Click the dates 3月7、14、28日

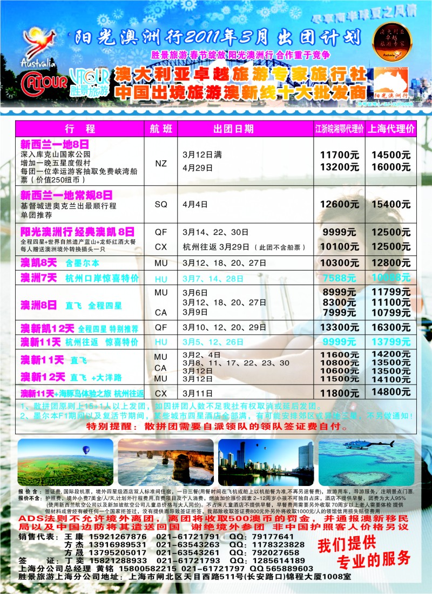[213, 279]
